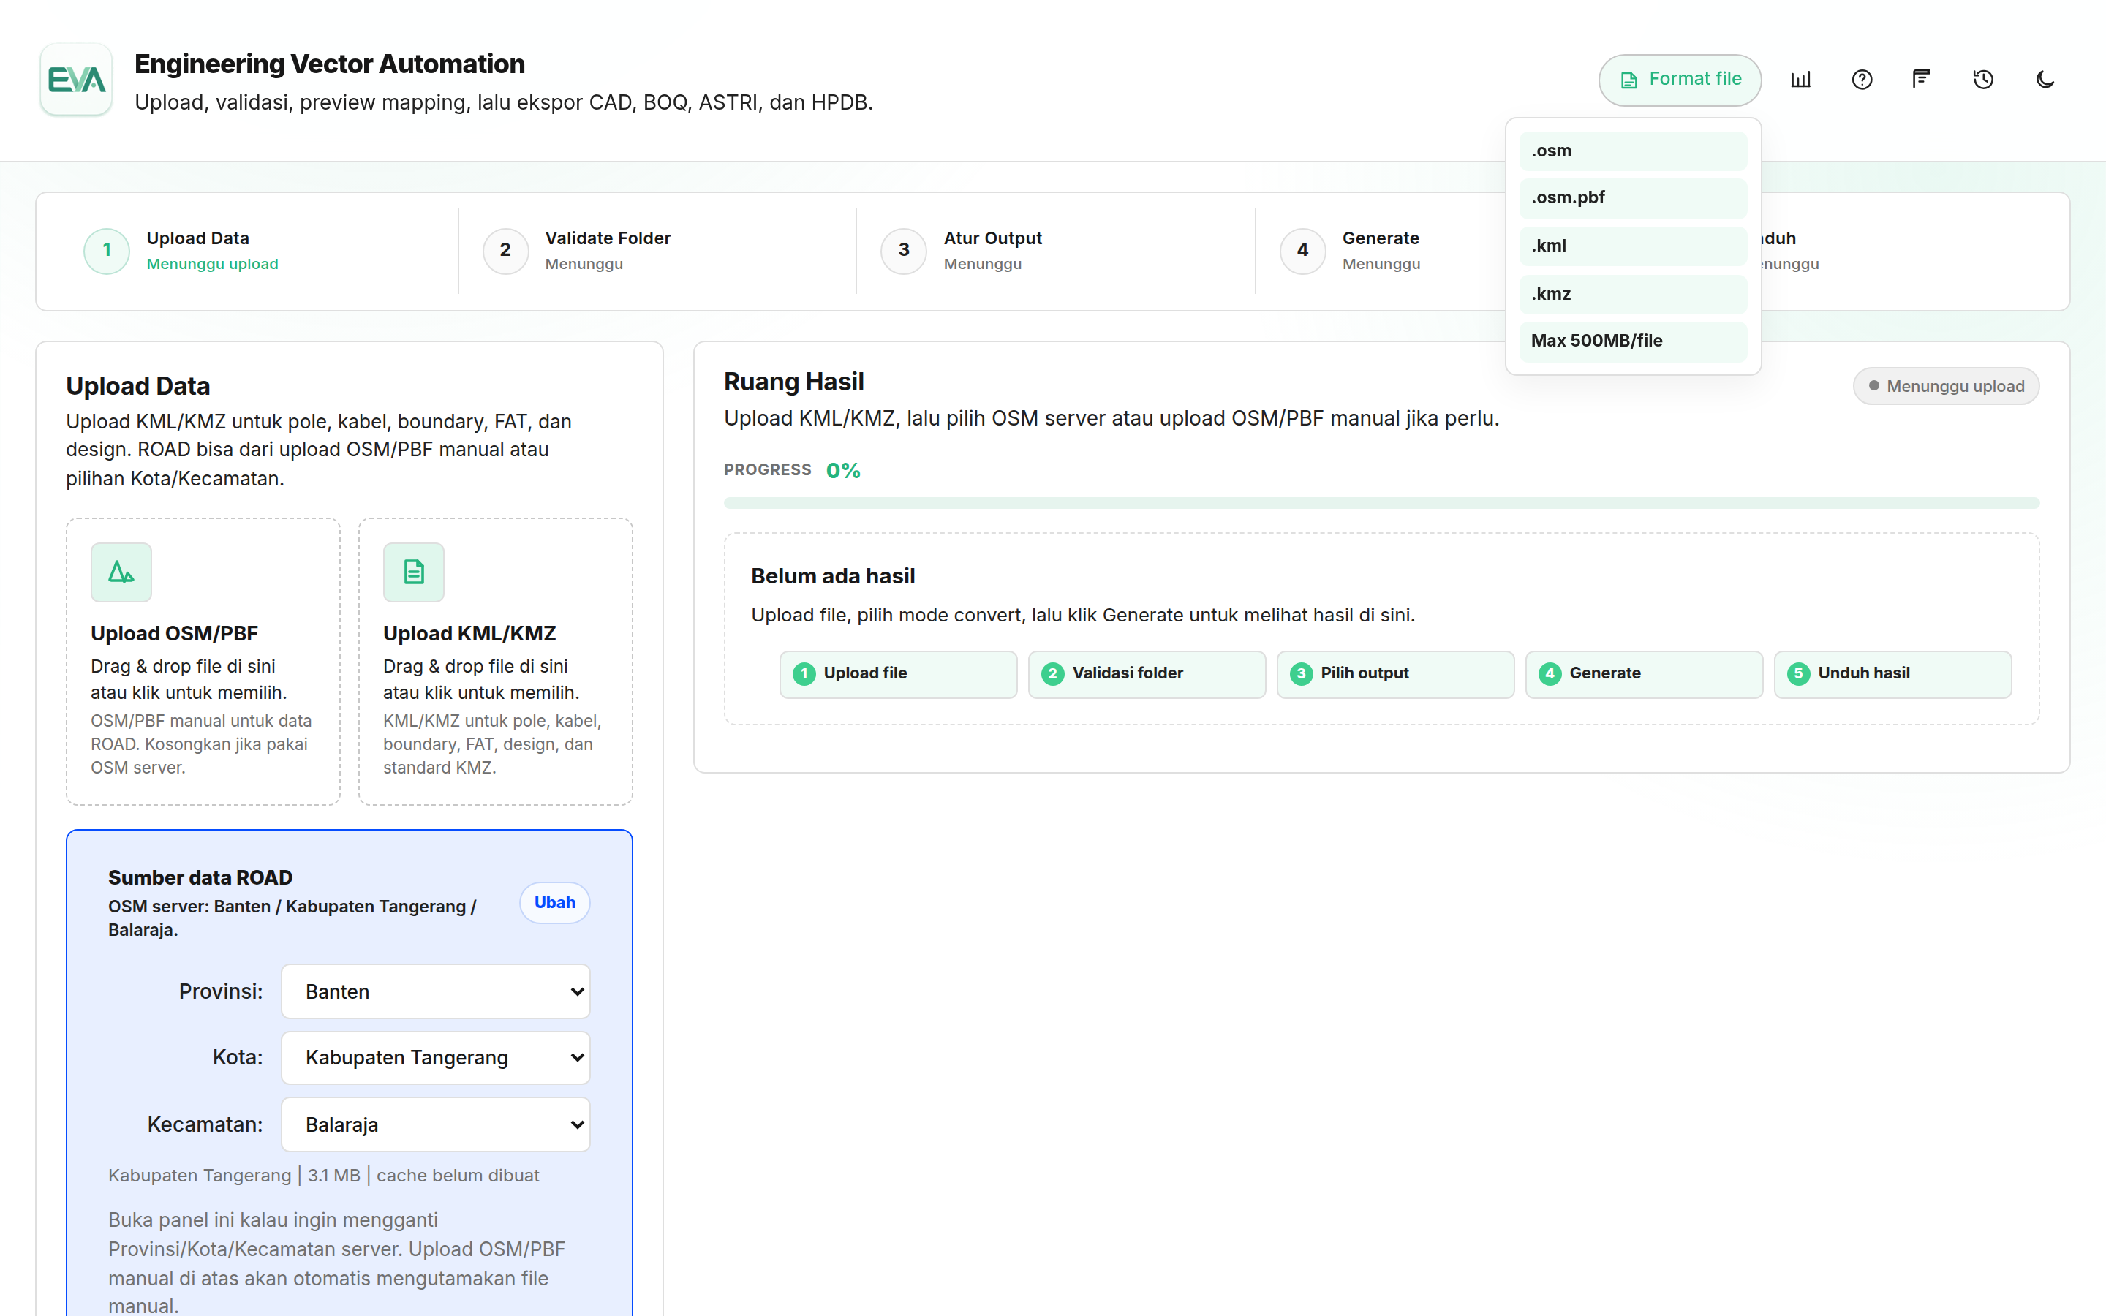The width and height of the screenshot is (2106, 1316).
Task: Click the Unduh hasil step chip
Action: coord(1892,673)
